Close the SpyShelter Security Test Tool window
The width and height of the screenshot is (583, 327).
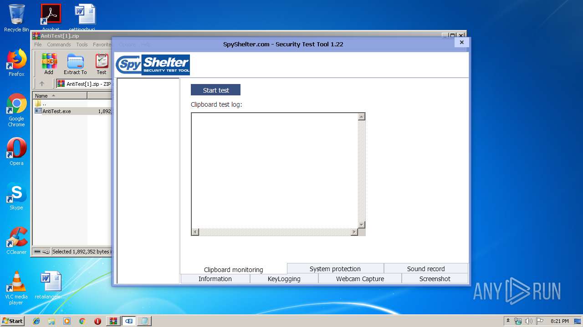tap(461, 42)
